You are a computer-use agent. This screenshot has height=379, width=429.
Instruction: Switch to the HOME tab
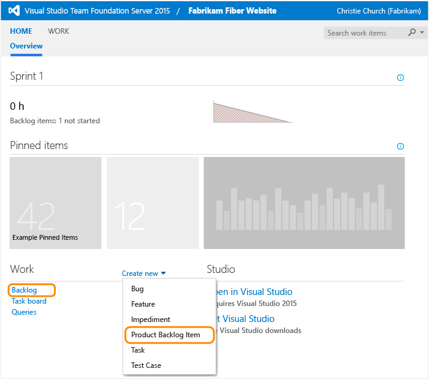click(21, 31)
